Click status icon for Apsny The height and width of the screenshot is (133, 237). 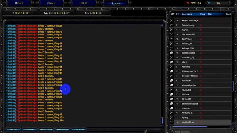(x=171, y=117)
